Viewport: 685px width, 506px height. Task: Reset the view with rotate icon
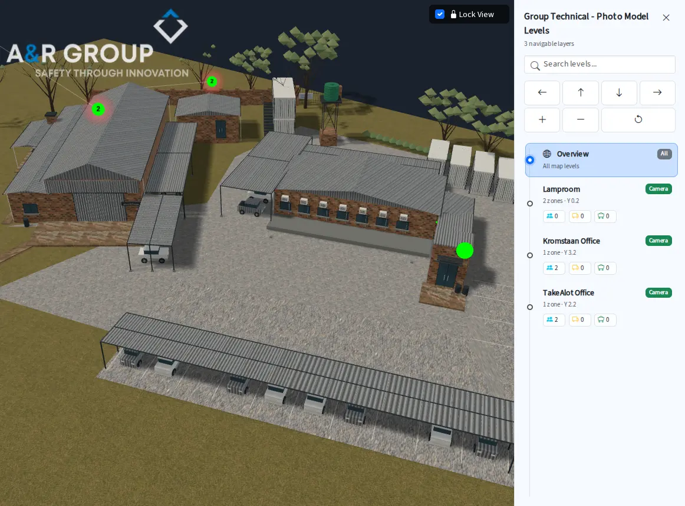638,119
